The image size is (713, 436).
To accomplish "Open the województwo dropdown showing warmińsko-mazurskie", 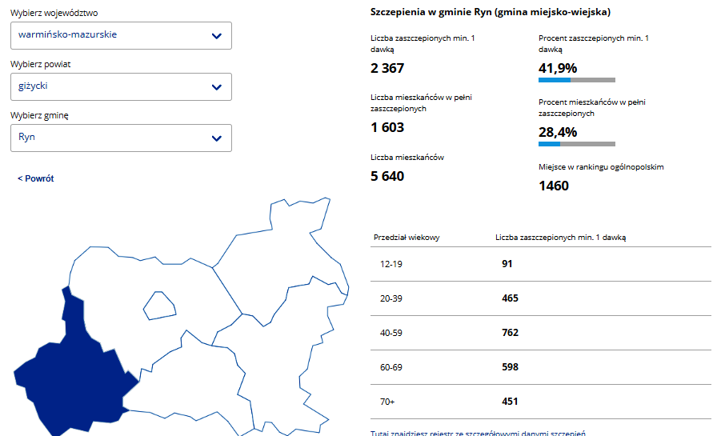I will click(121, 35).
